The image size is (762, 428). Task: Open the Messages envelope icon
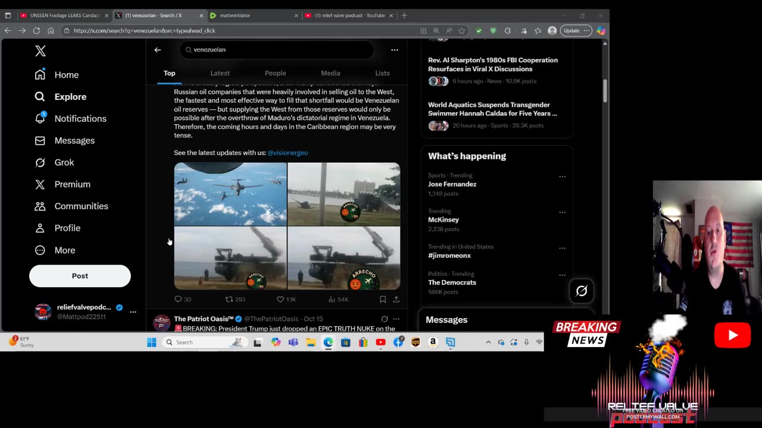tap(40, 140)
